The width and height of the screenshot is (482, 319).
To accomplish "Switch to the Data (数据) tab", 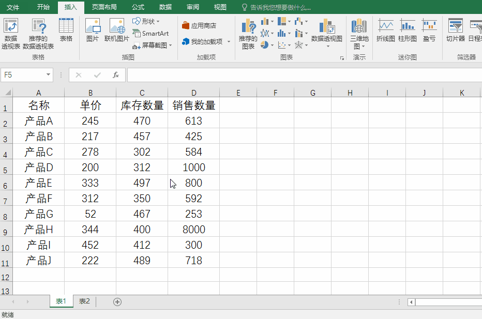I will [165, 7].
